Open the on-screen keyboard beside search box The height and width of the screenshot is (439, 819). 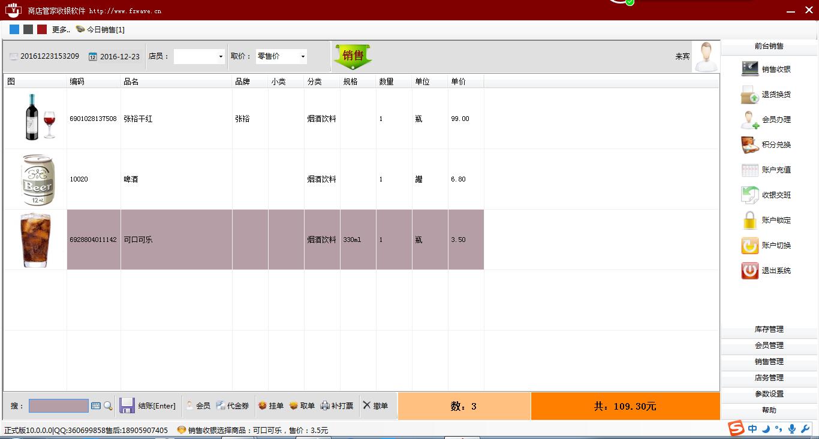click(96, 406)
